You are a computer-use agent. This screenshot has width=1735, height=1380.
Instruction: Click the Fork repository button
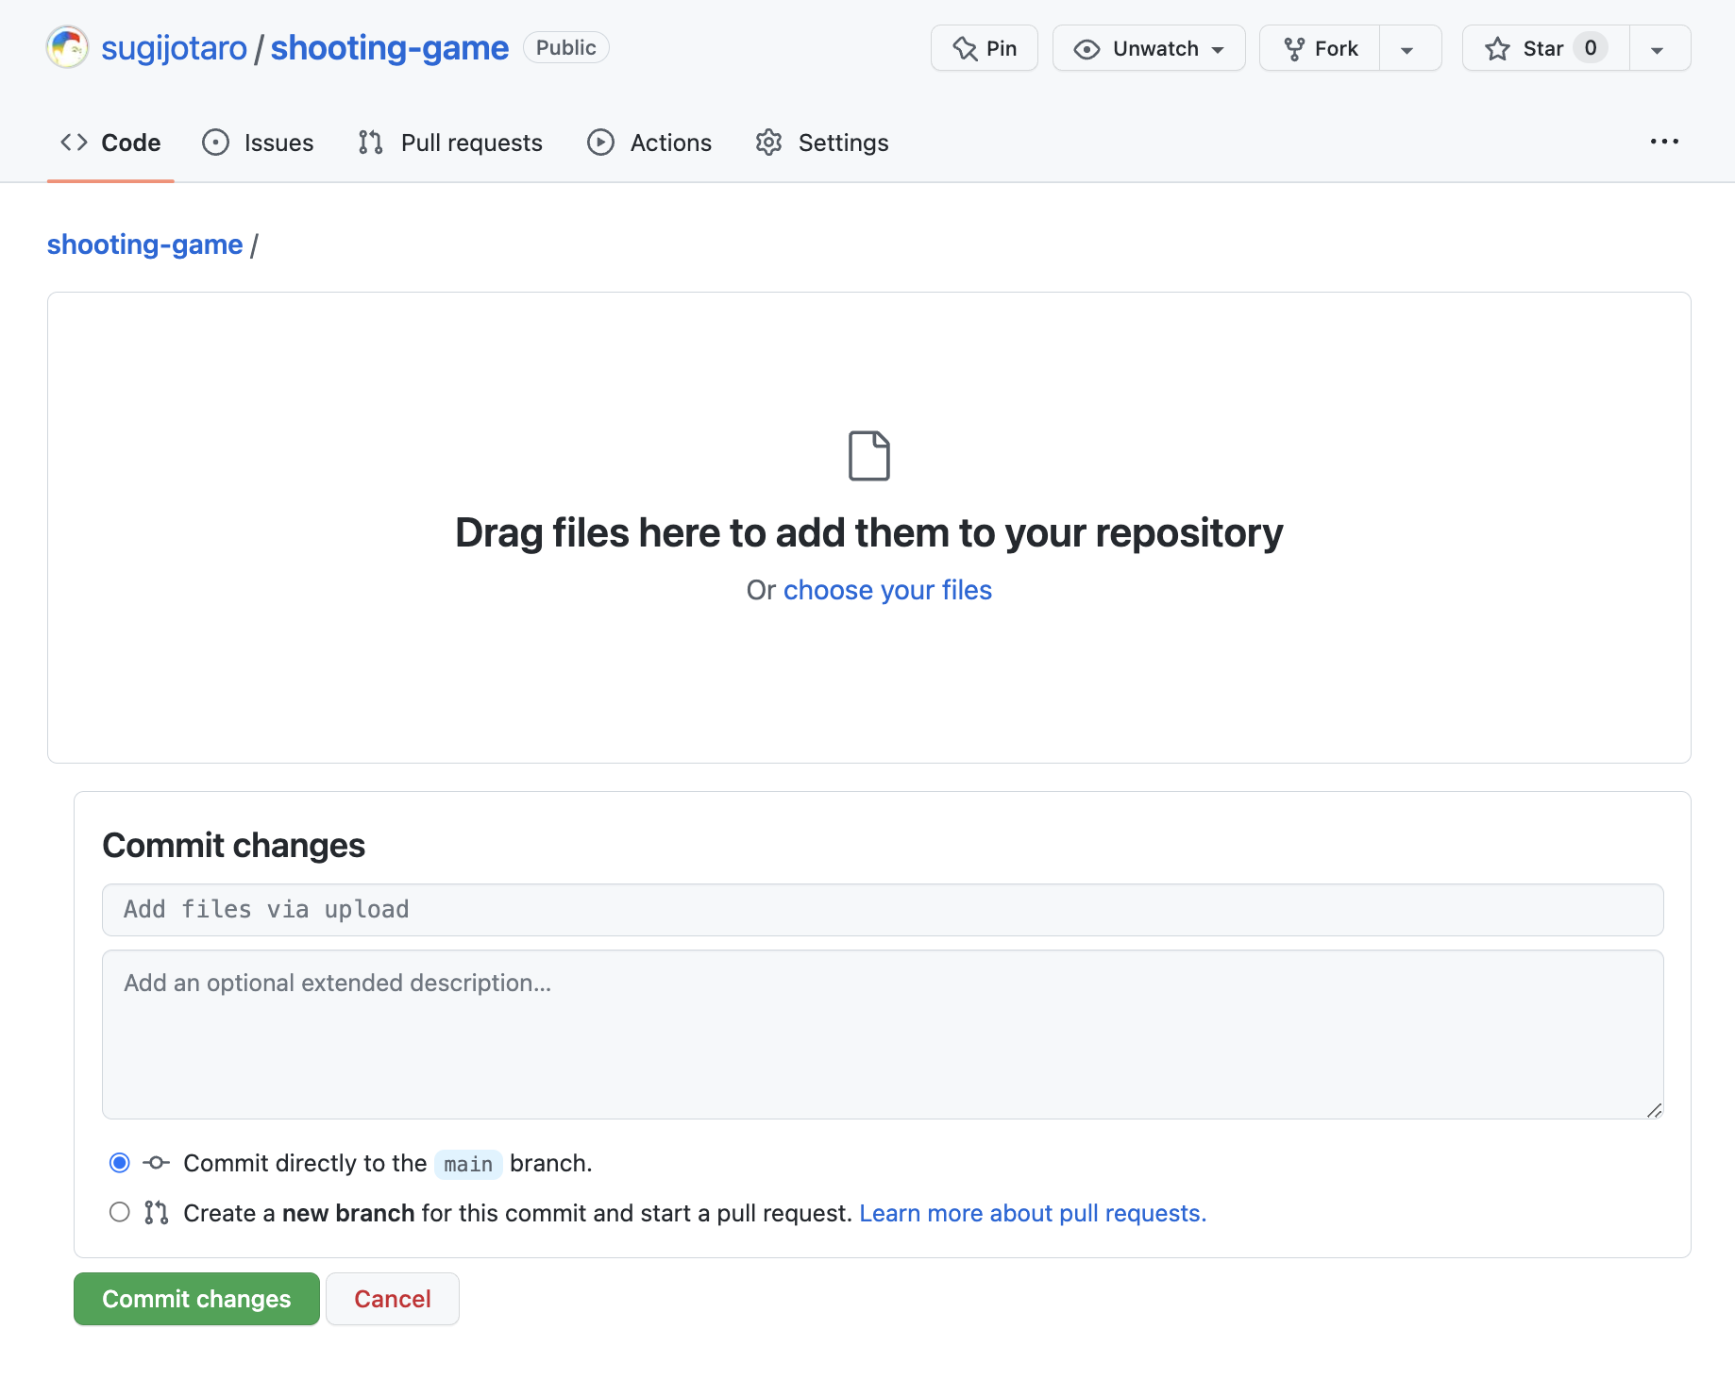click(x=1321, y=48)
